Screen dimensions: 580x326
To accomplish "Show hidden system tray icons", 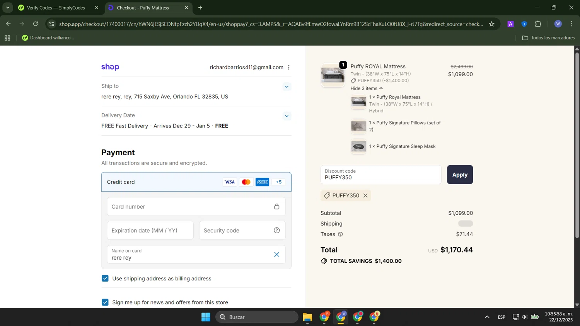I will [x=487, y=317].
